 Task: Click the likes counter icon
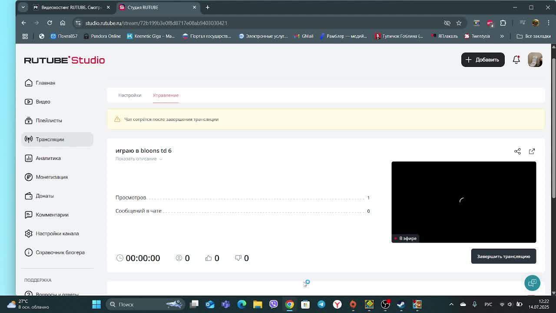click(208, 258)
